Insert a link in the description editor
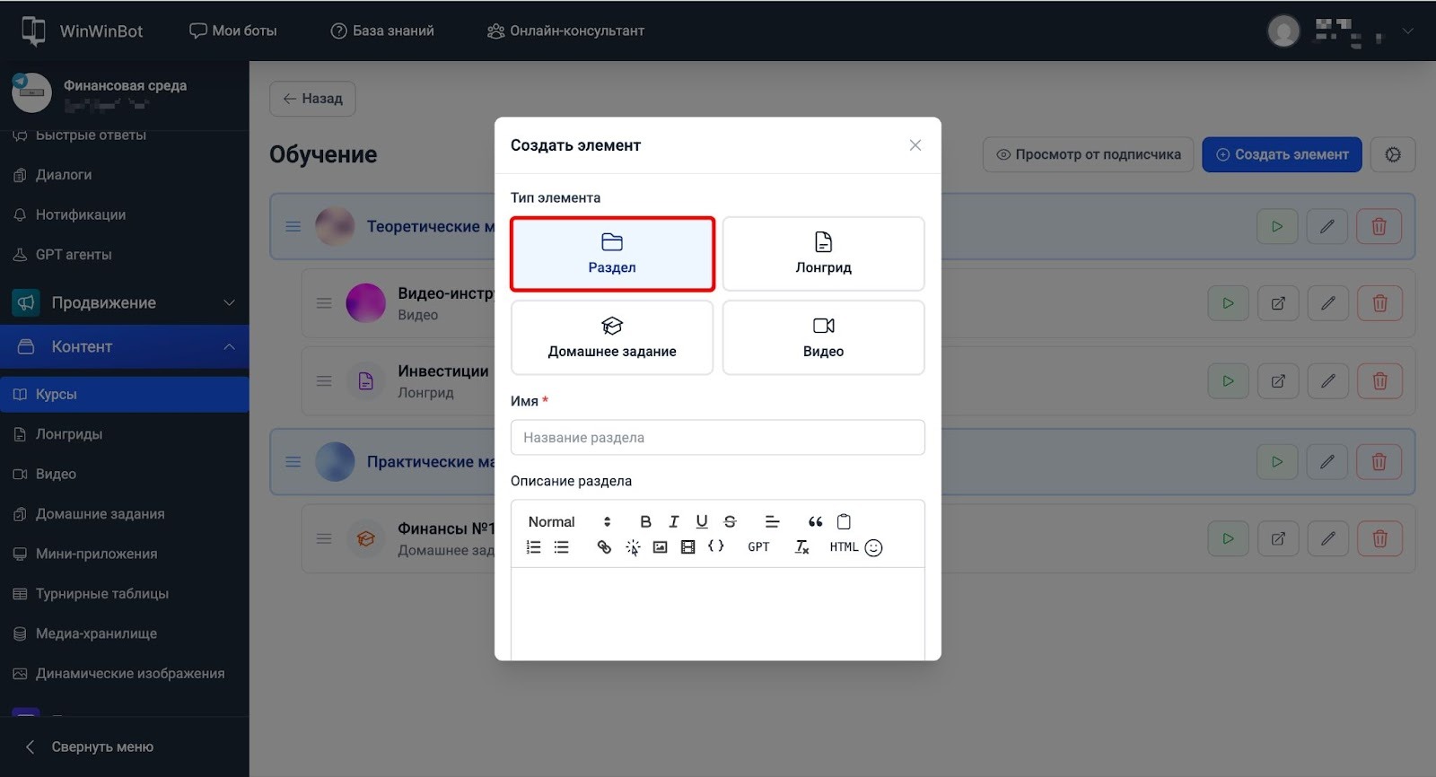The height and width of the screenshot is (777, 1436). click(x=604, y=546)
